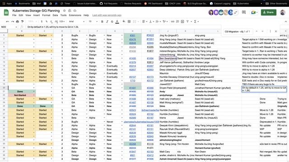Click the green Share button
This screenshot has width=289, height=162.
269,12
